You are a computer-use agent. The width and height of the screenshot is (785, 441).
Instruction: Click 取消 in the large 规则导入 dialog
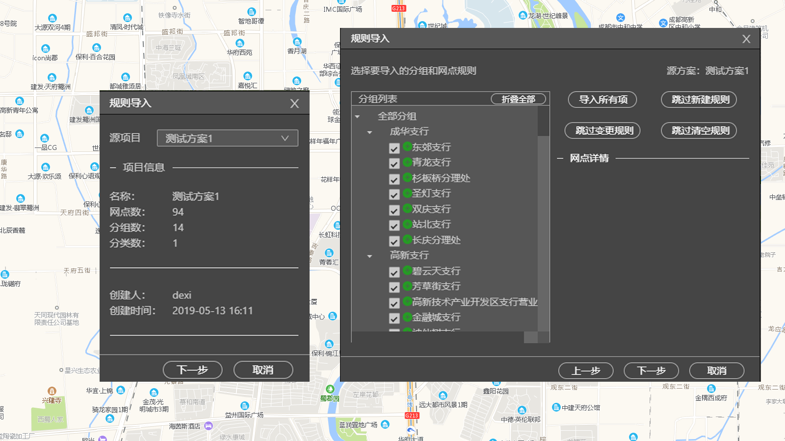click(717, 371)
